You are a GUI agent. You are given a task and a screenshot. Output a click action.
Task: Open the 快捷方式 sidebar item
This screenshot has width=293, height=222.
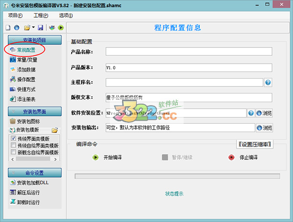tap(22, 89)
